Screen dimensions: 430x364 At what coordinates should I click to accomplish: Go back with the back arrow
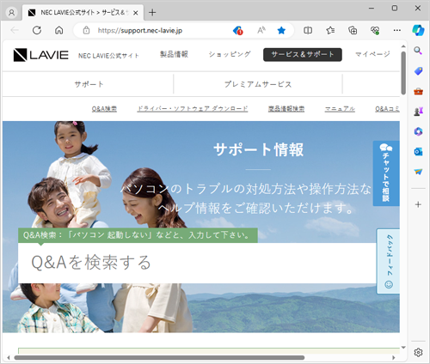point(15,30)
